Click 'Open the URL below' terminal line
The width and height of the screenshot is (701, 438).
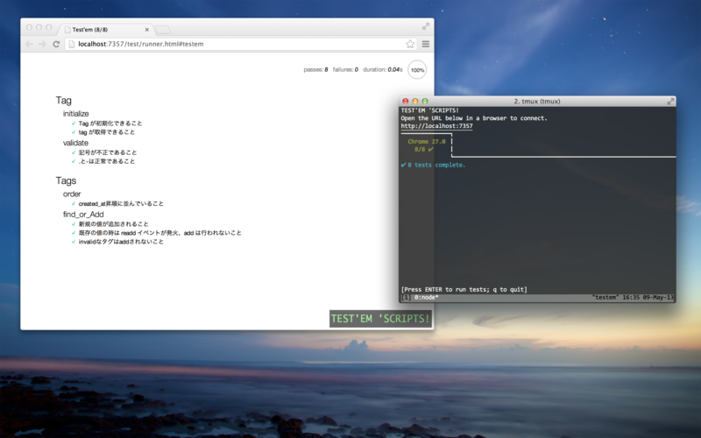click(x=474, y=118)
